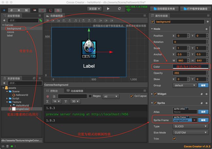Open the Size Mode CUSTOM dropdown
Screen dimensions: 212x149
point(190,133)
